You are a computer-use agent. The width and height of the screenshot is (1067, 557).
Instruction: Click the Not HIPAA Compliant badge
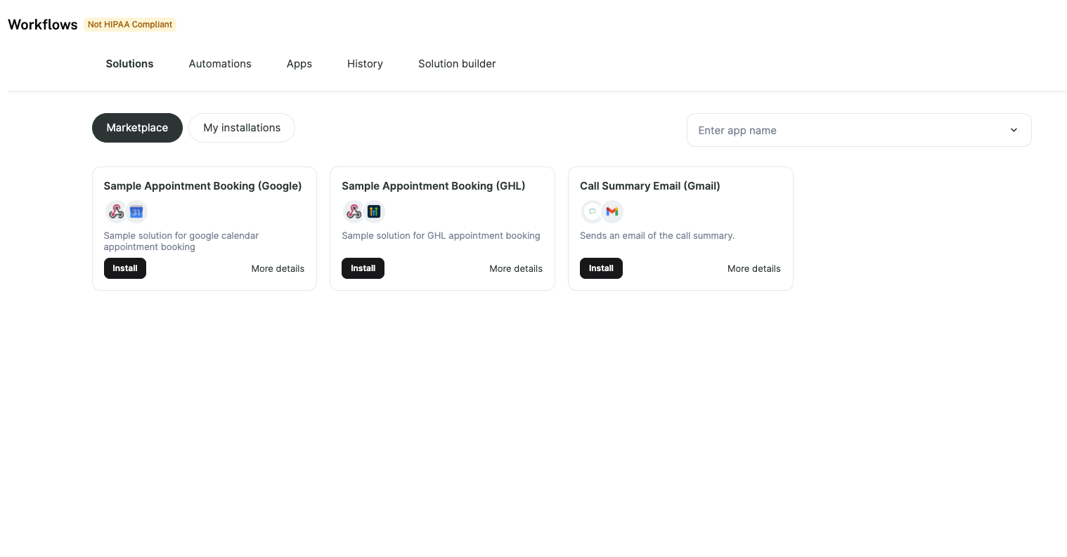coord(130,25)
